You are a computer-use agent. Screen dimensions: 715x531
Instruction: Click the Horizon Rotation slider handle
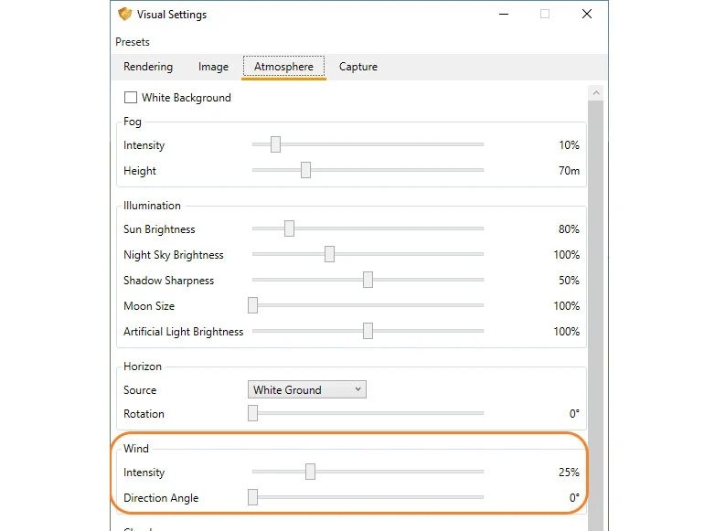tap(253, 413)
